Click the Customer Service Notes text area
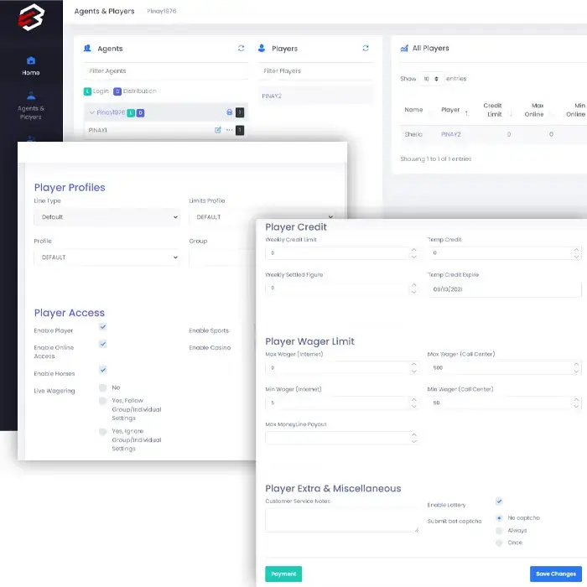The height and width of the screenshot is (587, 587). point(342,521)
